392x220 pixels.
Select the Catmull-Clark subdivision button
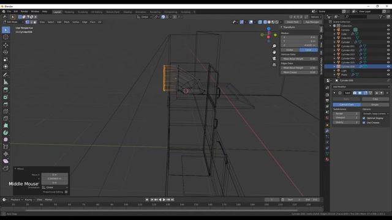(x=347, y=105)
